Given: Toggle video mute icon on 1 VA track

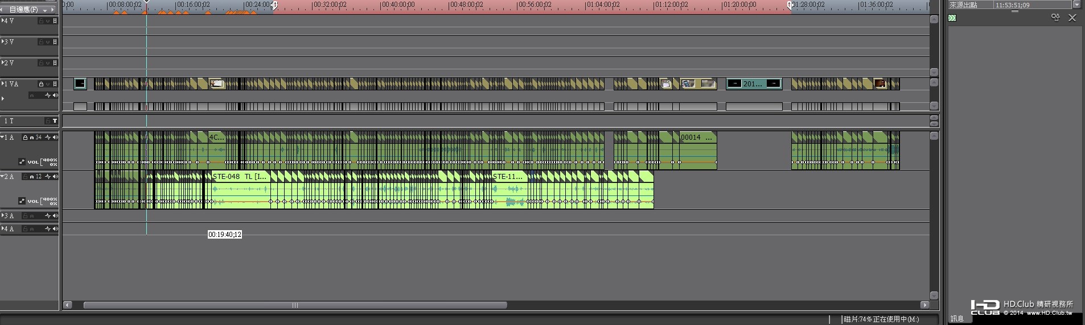Looking at the screenshot, I should 55,84.
